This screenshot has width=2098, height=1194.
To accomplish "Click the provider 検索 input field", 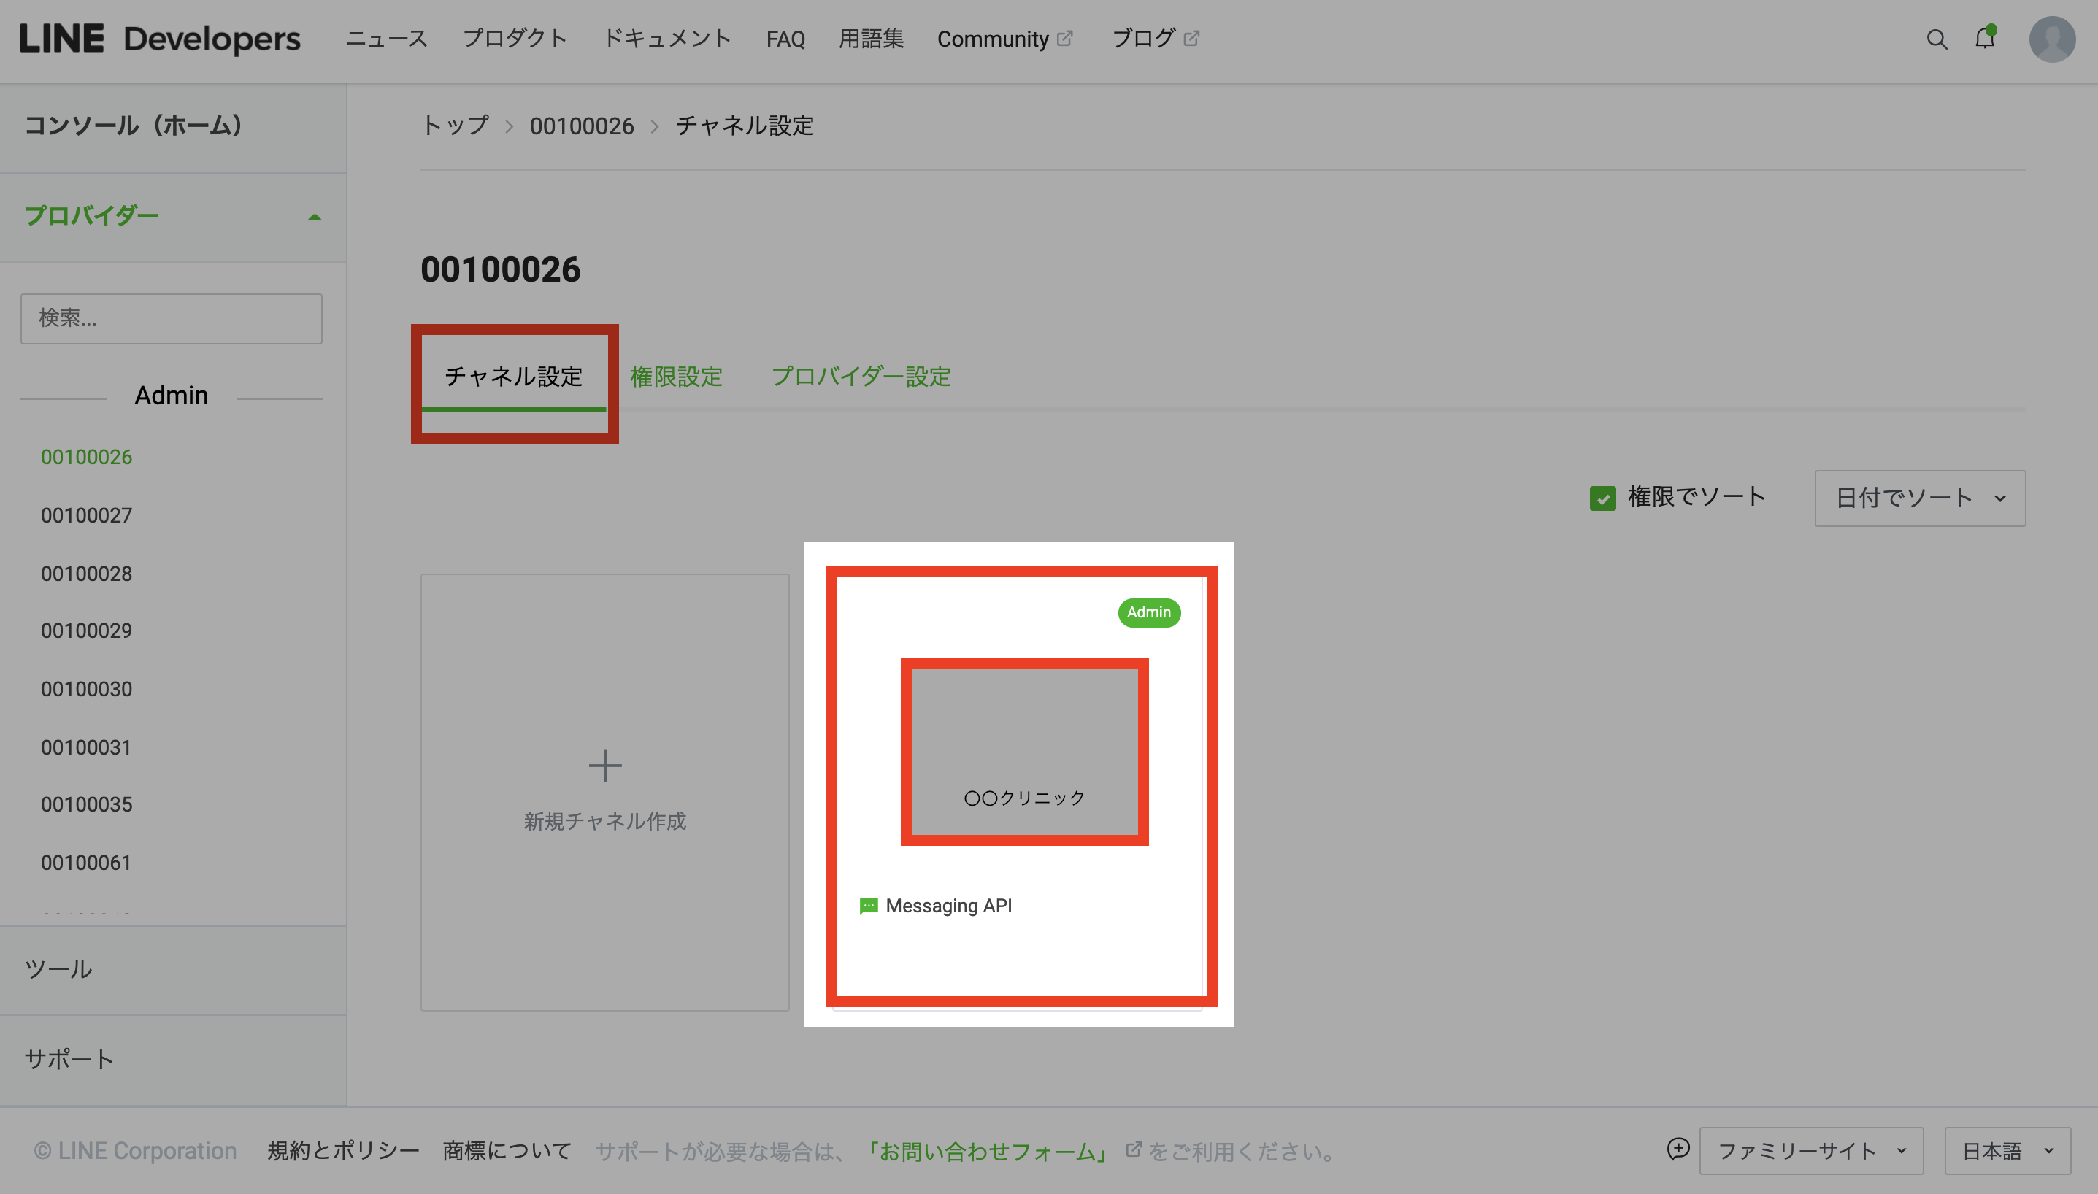I will (x=171, y=318).
